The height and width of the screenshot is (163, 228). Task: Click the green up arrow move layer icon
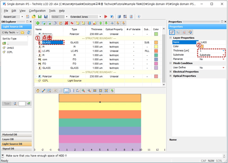101,23
